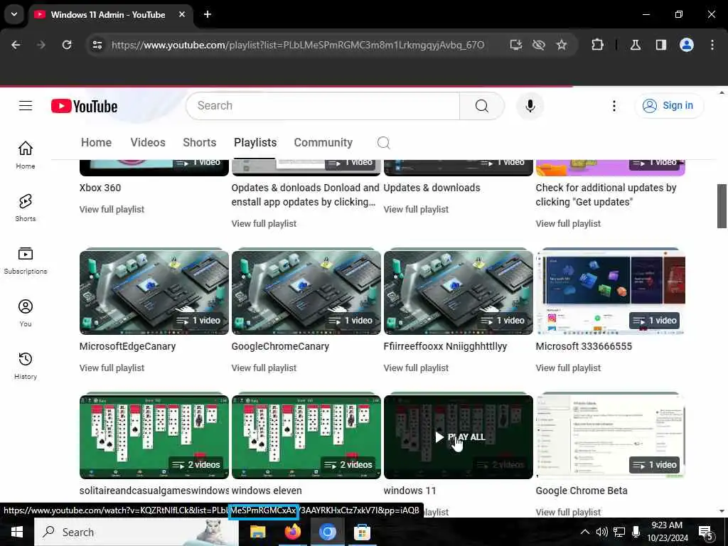The image size is (728, 546).
Task: Open the channel Videos tab
Action: click(148, 142)
